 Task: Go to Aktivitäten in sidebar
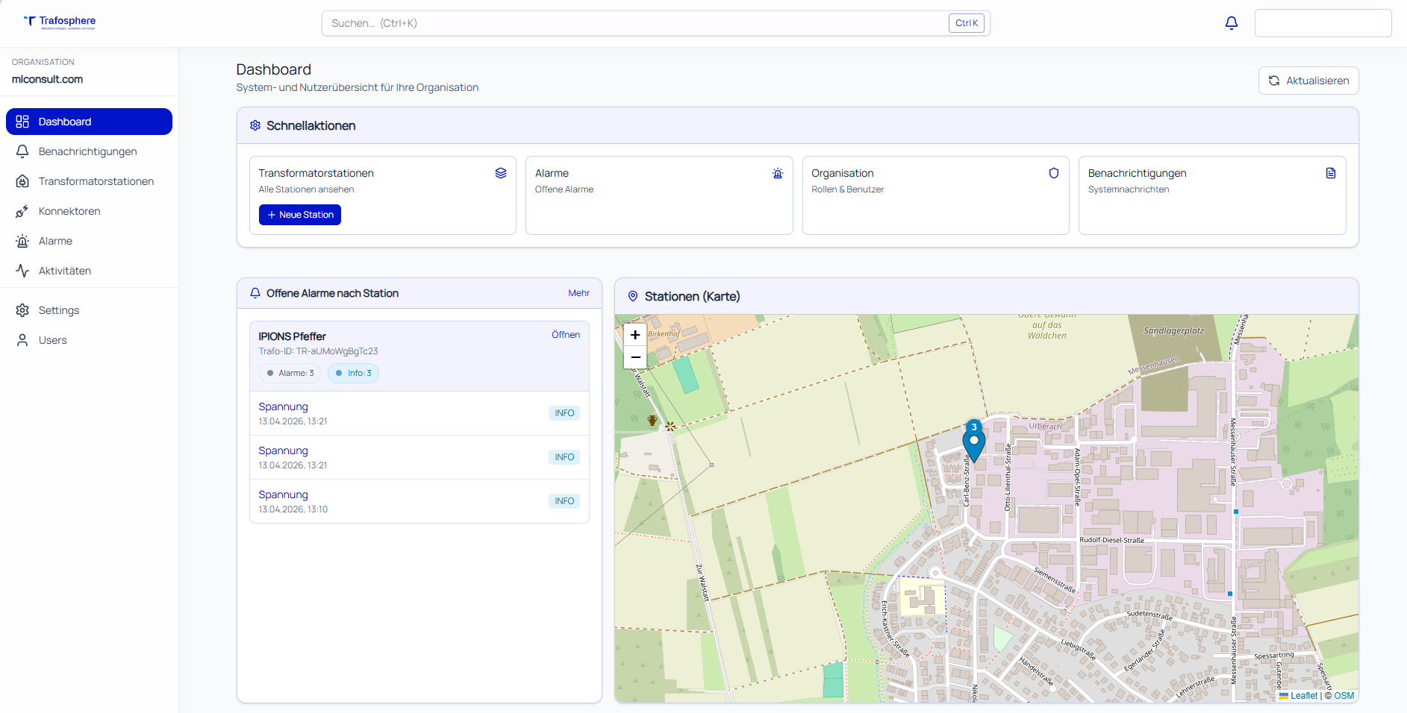click(65, 271)
